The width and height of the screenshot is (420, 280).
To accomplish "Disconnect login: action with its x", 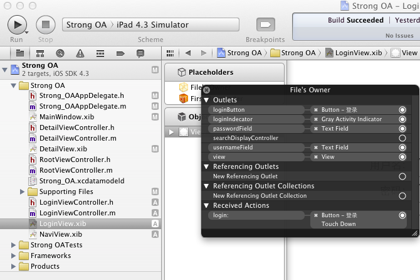I will pos(316,215).
